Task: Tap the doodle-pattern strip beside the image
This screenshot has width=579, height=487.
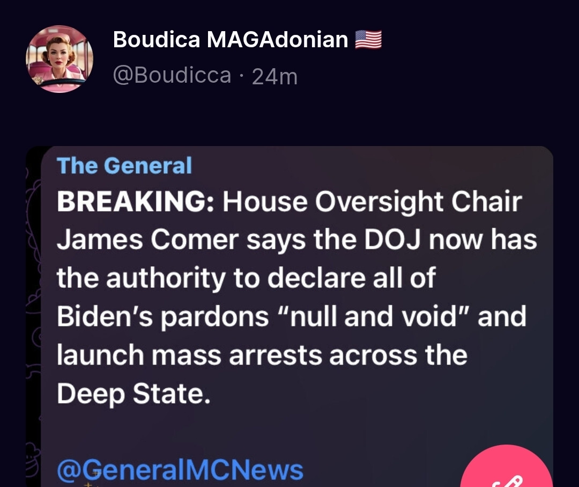Action: [x=33, y=317]
